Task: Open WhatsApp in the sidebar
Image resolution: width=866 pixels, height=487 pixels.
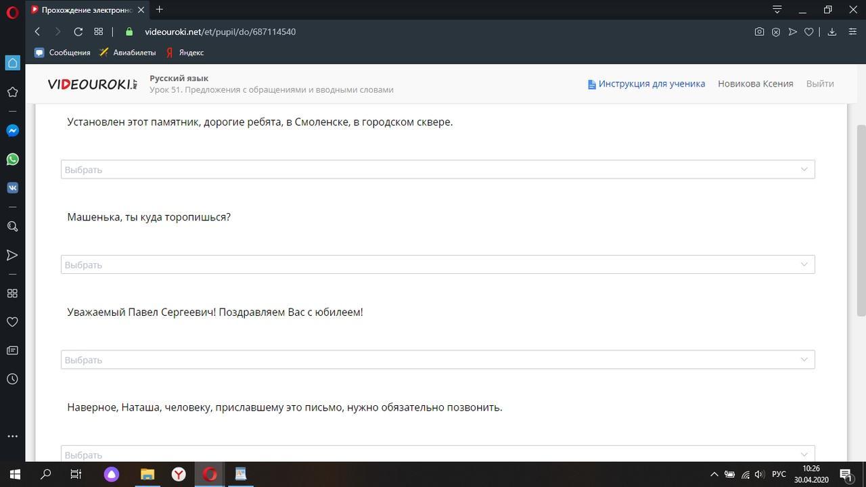Action: tap(12, 160)
